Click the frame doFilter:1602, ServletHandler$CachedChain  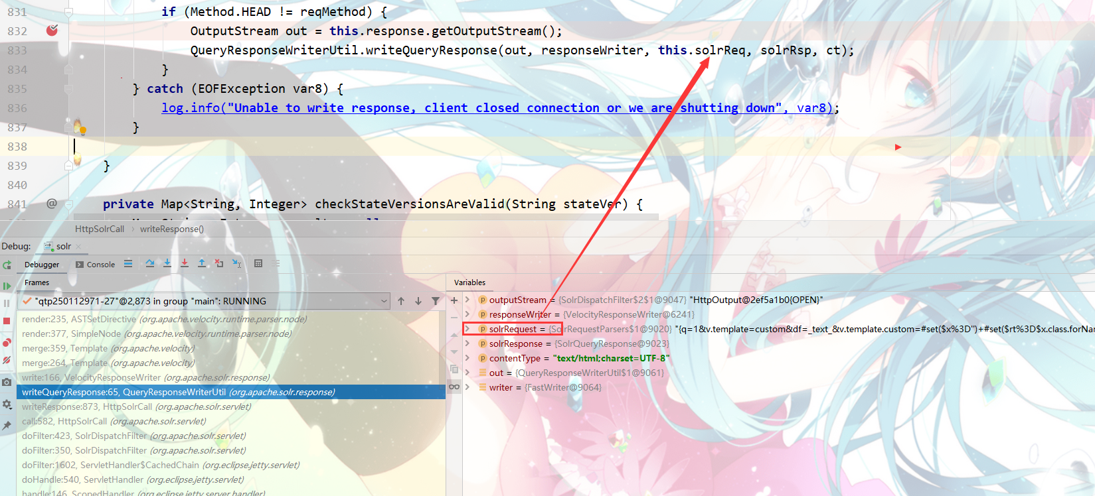(x=231, y=465)
